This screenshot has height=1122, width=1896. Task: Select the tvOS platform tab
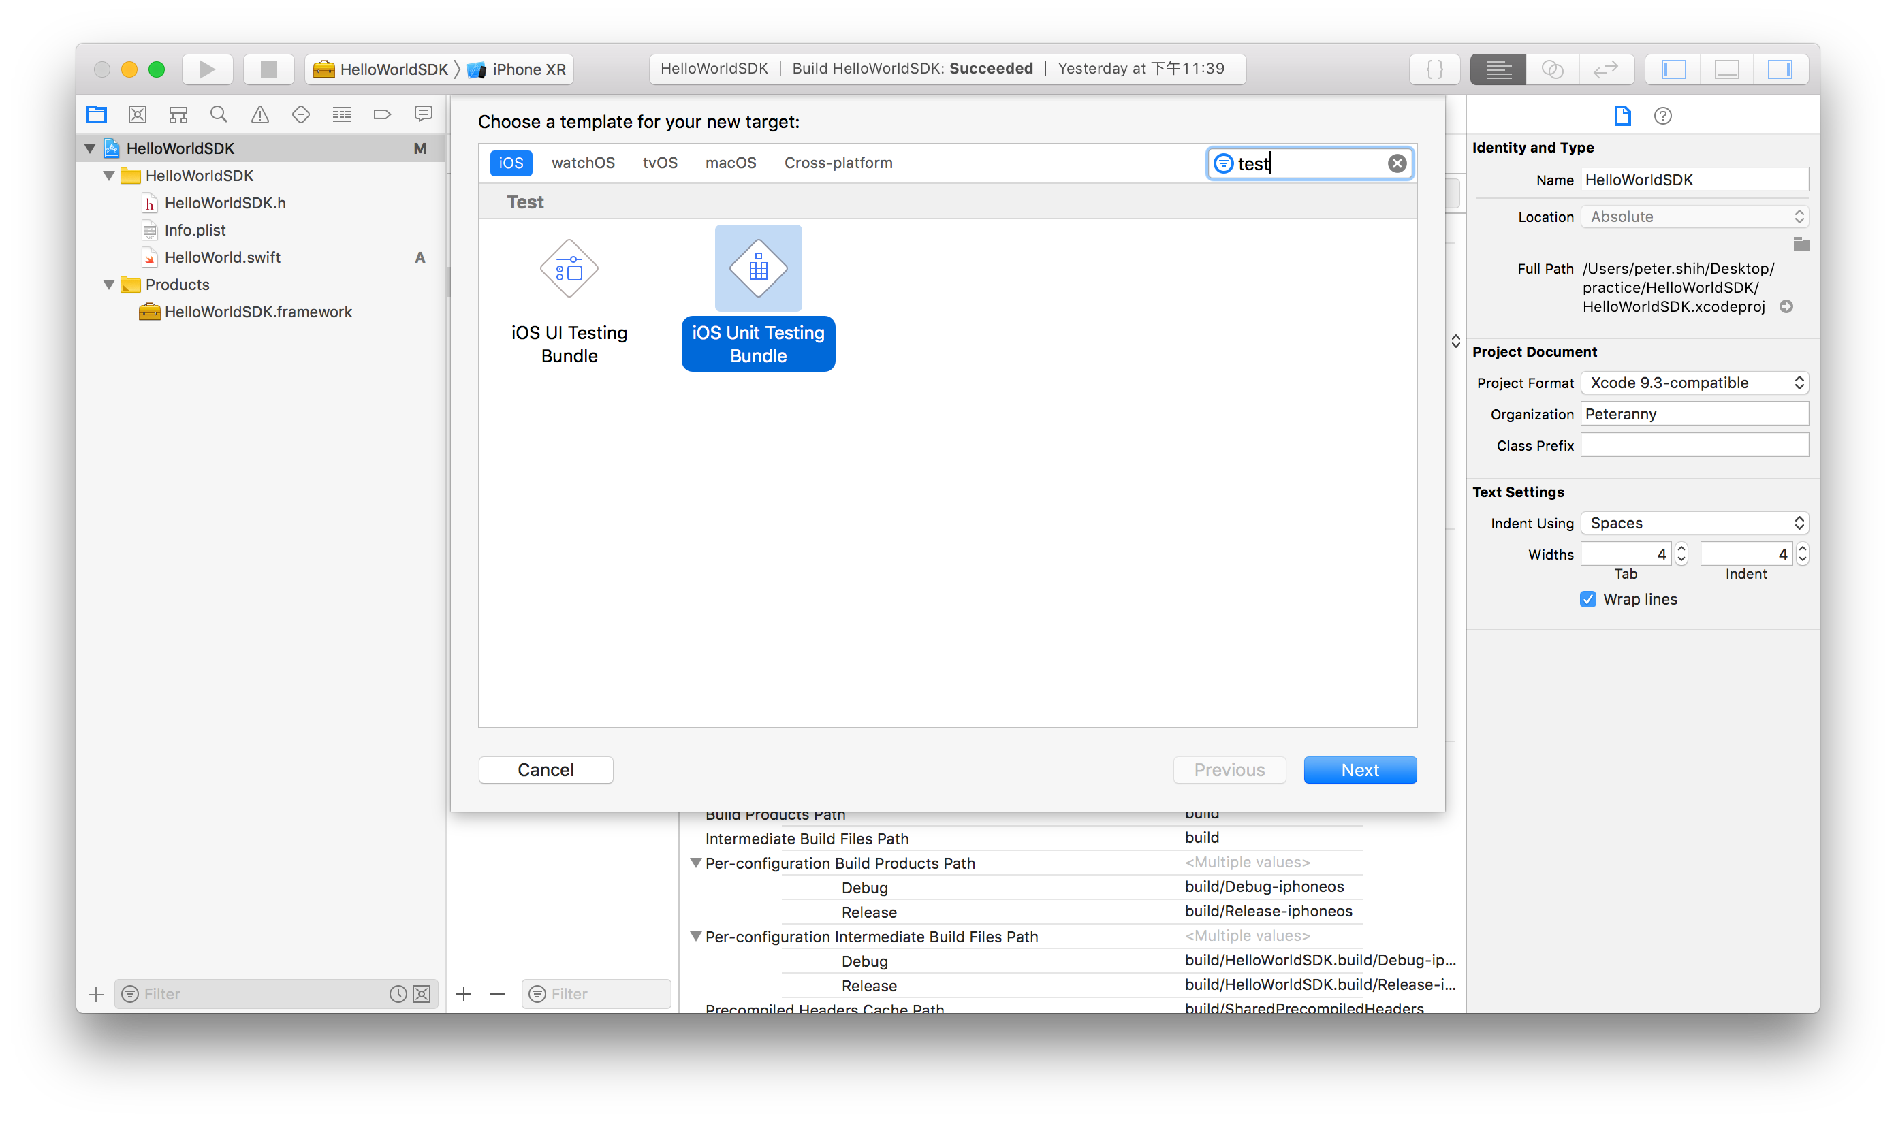(x=659, y=163)
